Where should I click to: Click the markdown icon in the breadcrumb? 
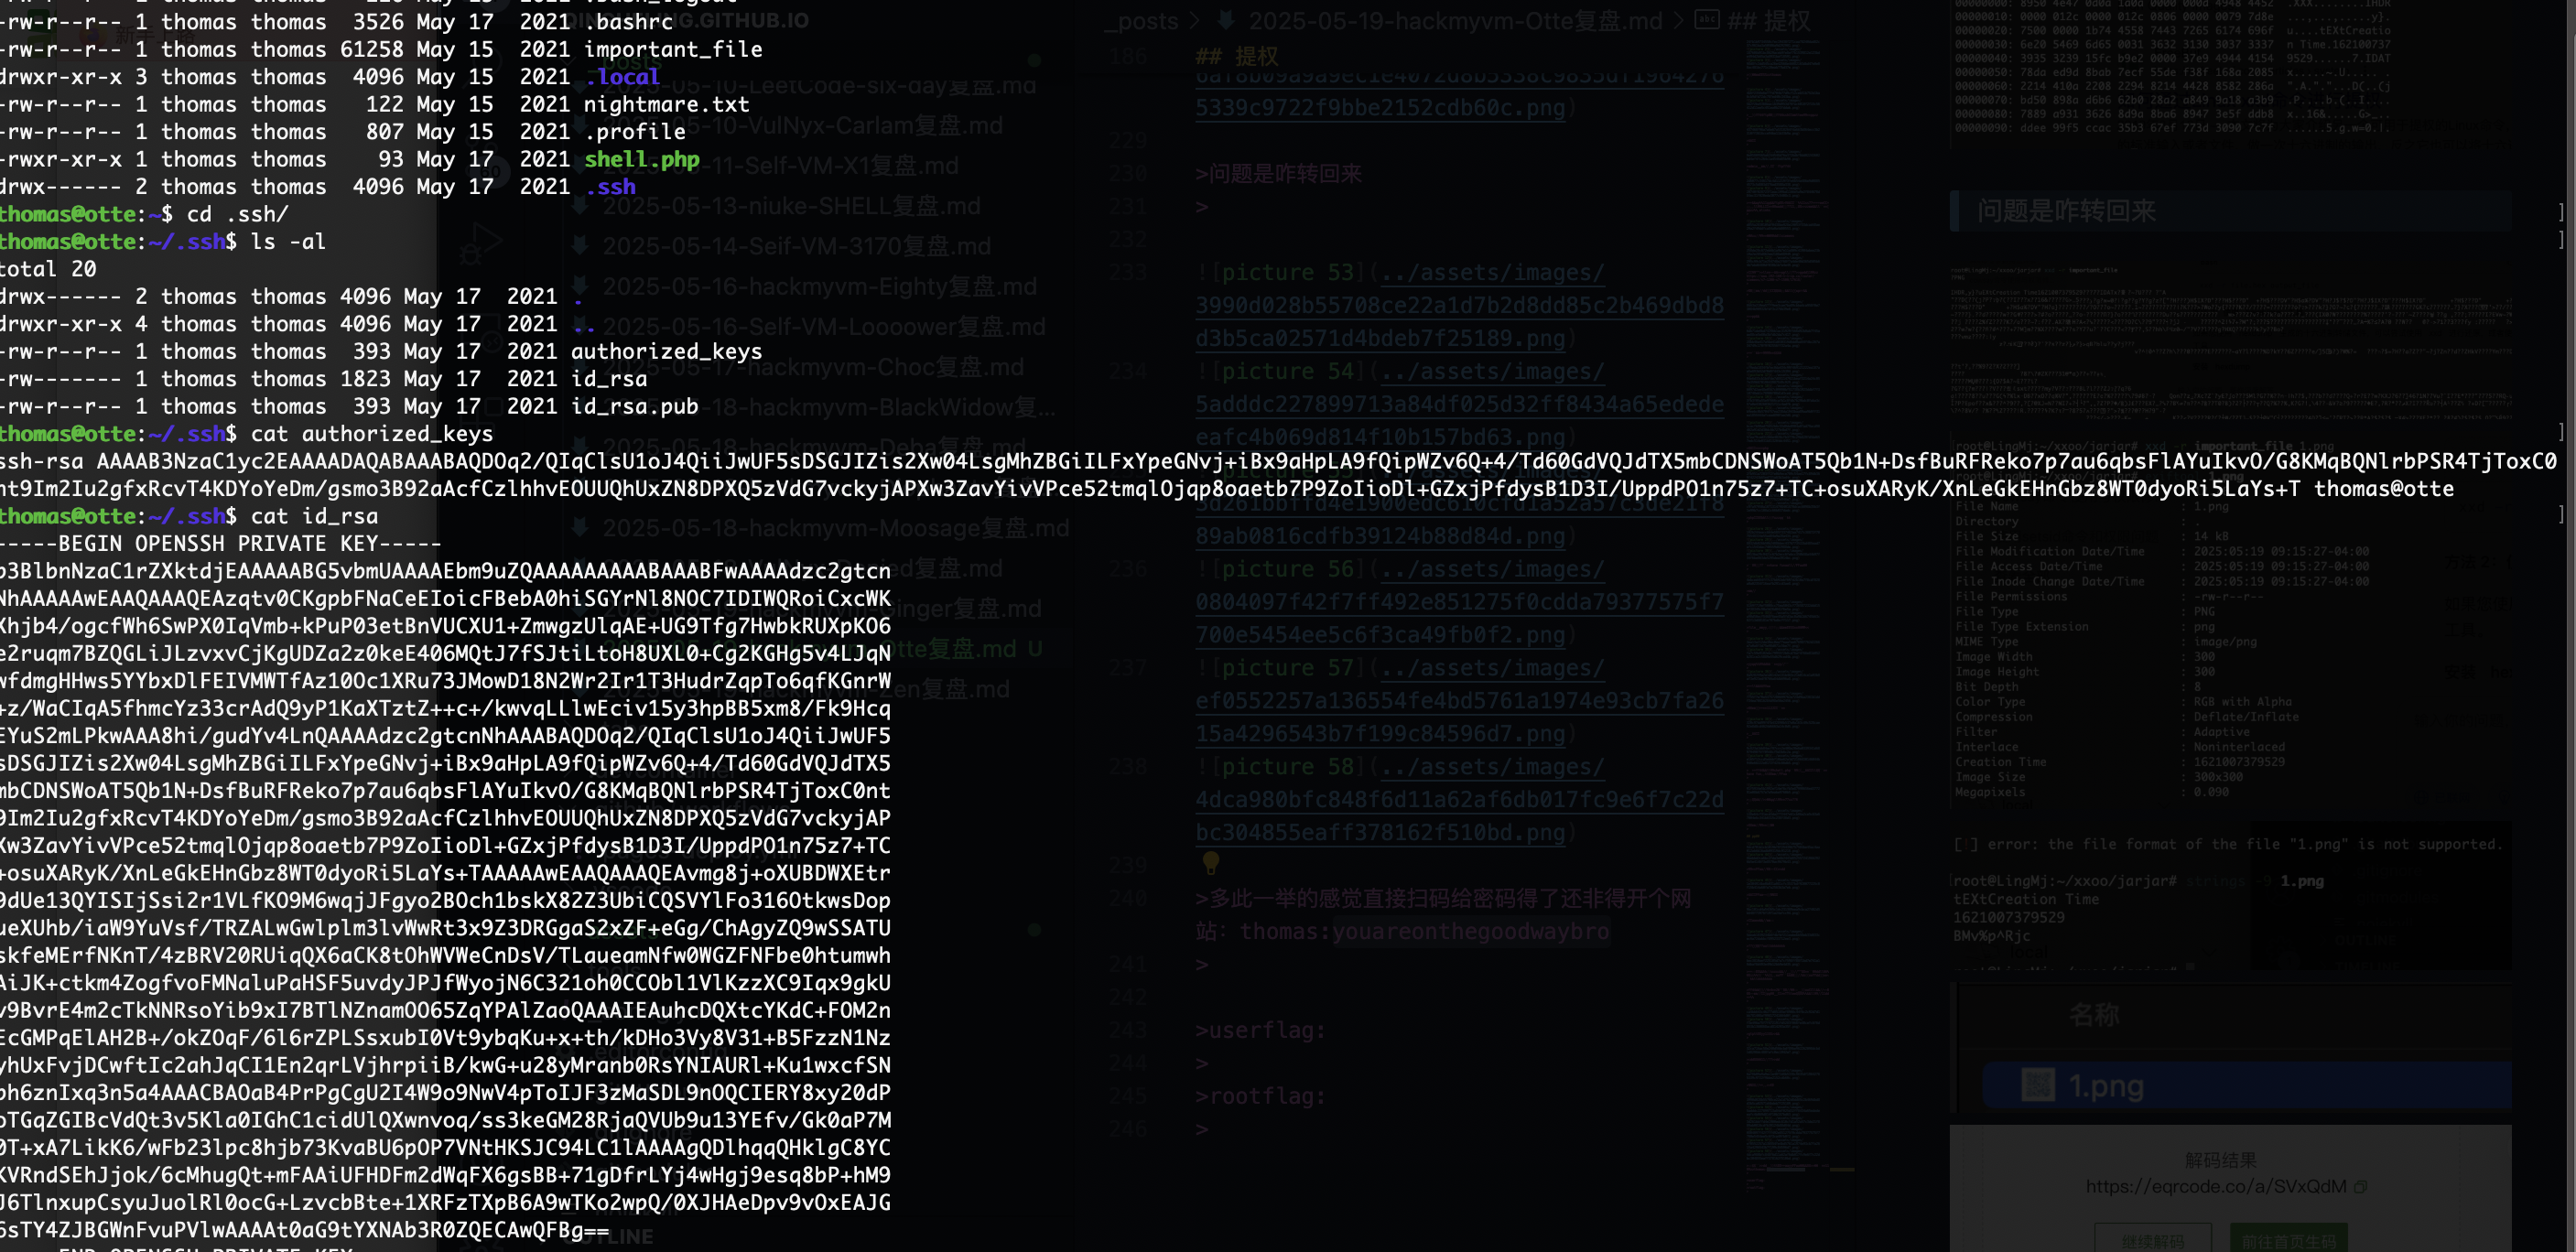point(1226,20)
